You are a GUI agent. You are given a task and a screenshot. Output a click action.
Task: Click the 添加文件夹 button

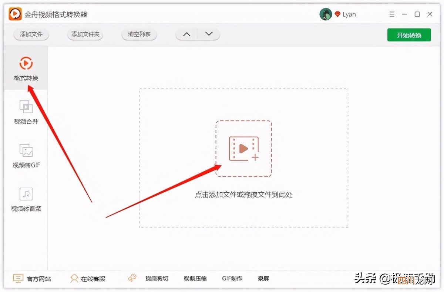coord(85,34)
